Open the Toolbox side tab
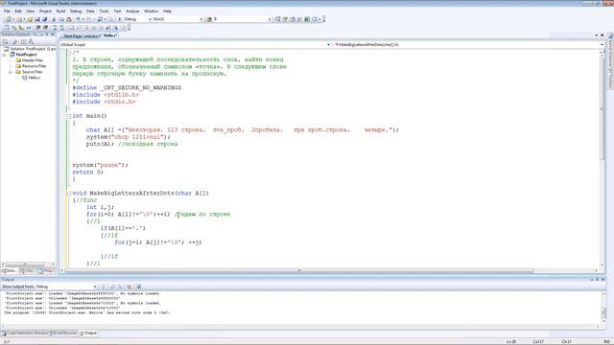Viewport: 614px width, 345px height. point(610,79)
